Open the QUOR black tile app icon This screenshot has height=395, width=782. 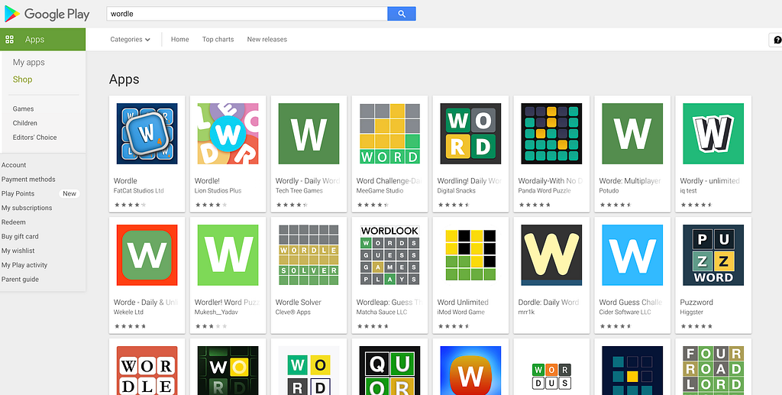[389, 371]
